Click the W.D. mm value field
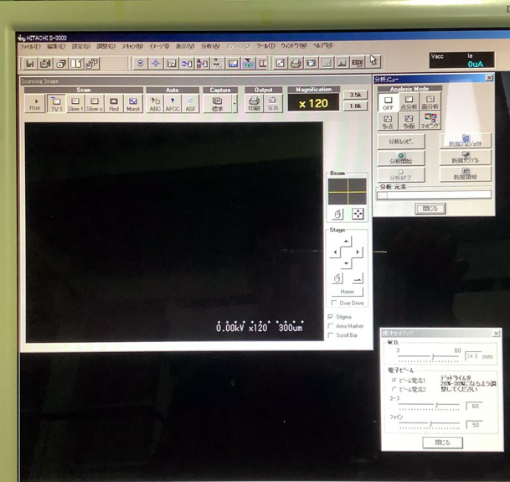Viewport: 510px width, 482px height. click(472, 356)
